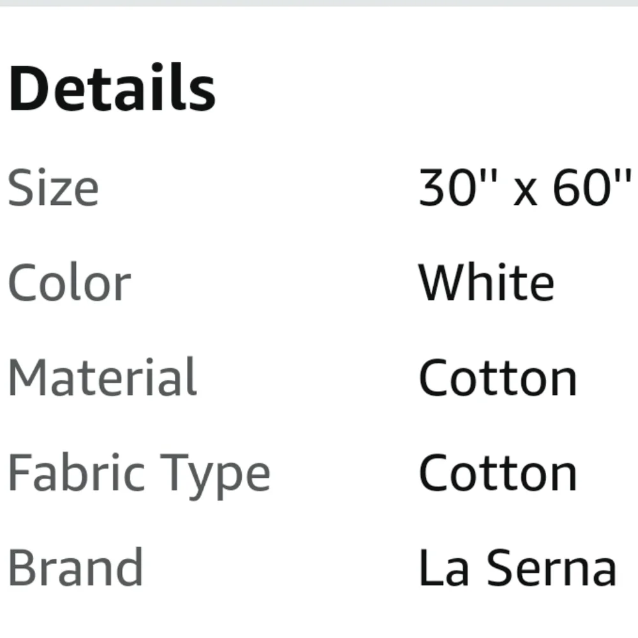Click the word Fabric in Fabric Type
Screen dimensions: 638x638
click(77, 472)
